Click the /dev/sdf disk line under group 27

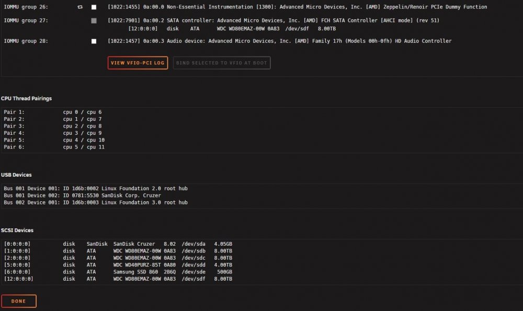(232, 29)
